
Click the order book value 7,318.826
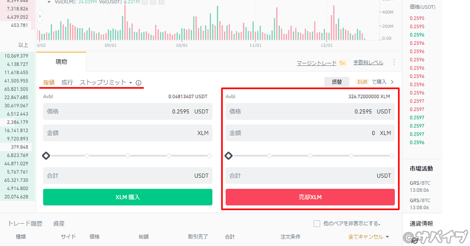[17, 9]
